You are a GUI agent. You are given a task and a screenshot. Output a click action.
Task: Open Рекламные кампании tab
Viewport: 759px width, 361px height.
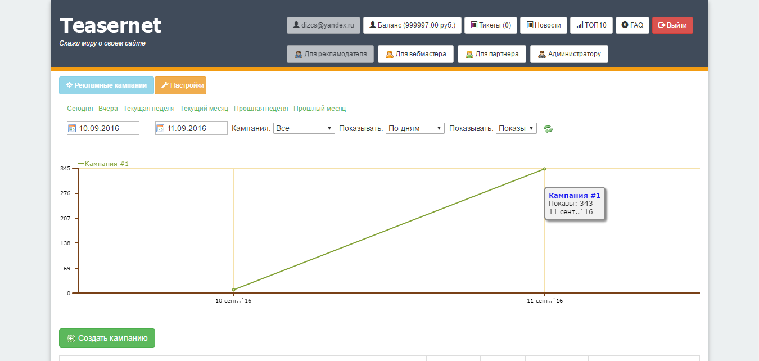coord(106,85)
